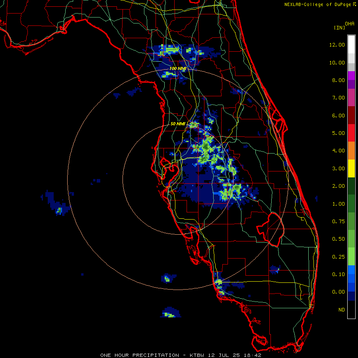Click the magenta 7.00 inch legend swatch
Viewport: 358px width, 358px height.
click(x=351, y=97)
